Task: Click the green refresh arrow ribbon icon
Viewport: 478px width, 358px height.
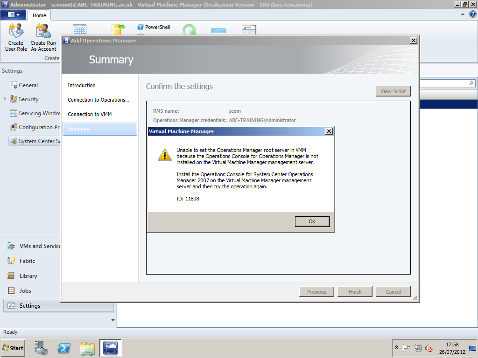Action: tap(190, 30)
